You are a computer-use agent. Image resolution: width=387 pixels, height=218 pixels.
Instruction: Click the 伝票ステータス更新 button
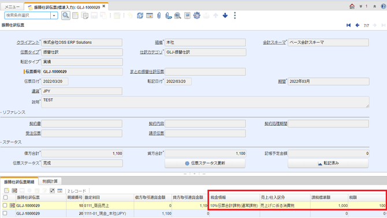click(x=205, y=163)
